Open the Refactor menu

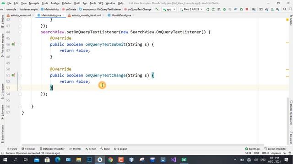pyautogui.click(x=67, y=3)
